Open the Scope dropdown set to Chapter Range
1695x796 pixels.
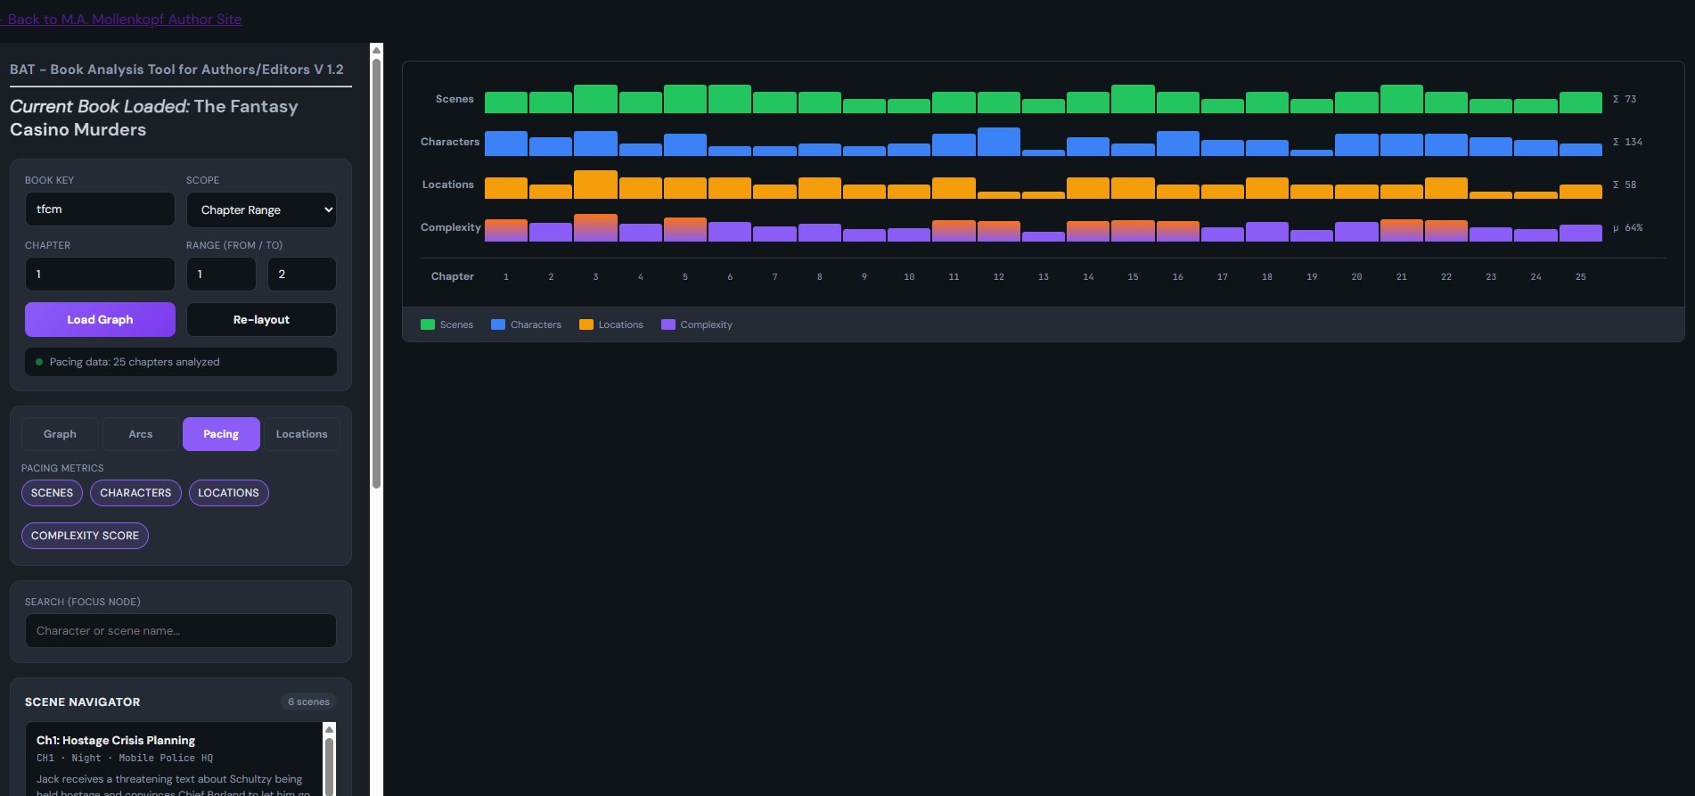click(261, 210)
